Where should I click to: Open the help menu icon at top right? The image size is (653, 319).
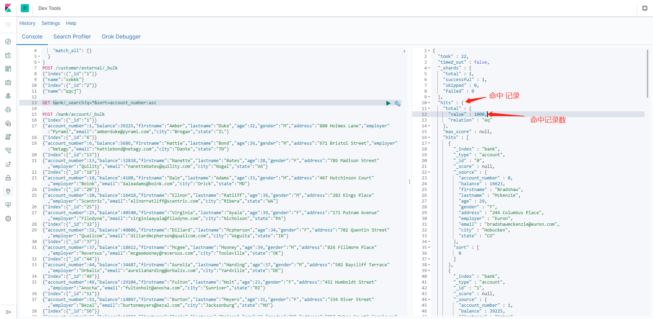(644, 8)
